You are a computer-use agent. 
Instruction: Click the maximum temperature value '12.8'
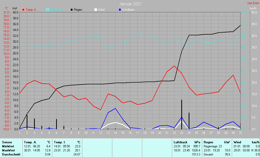coord(47,150)
